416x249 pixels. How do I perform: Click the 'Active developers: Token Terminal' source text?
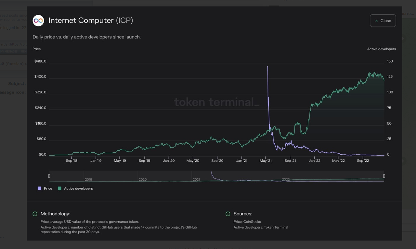(x=261, y=227)
